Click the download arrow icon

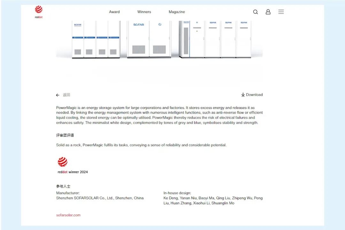243,95
